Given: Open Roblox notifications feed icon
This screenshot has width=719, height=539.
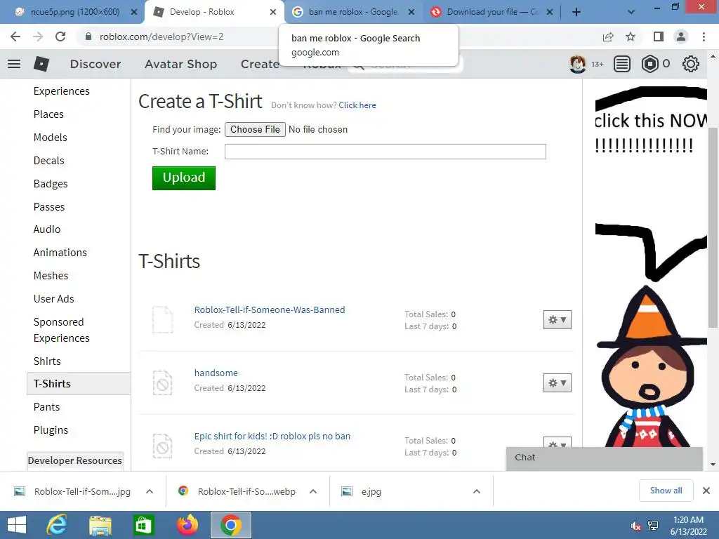Looking at the screenshot, I should [622, 64].
